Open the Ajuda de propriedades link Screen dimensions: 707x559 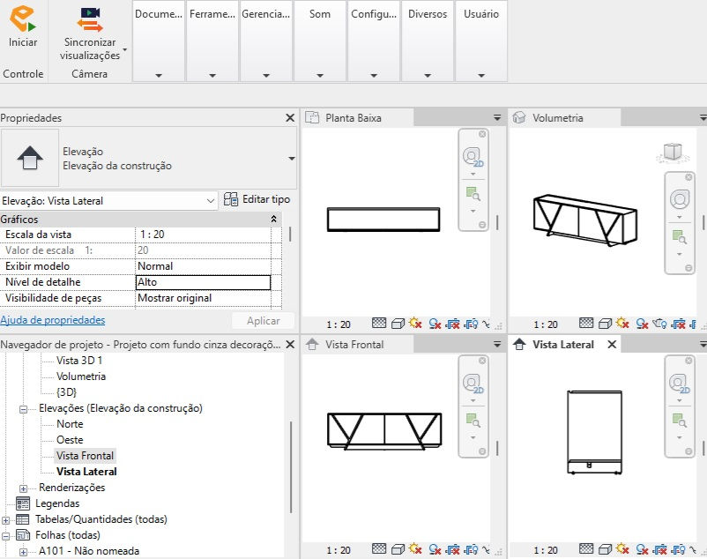(x=53, y=320)
